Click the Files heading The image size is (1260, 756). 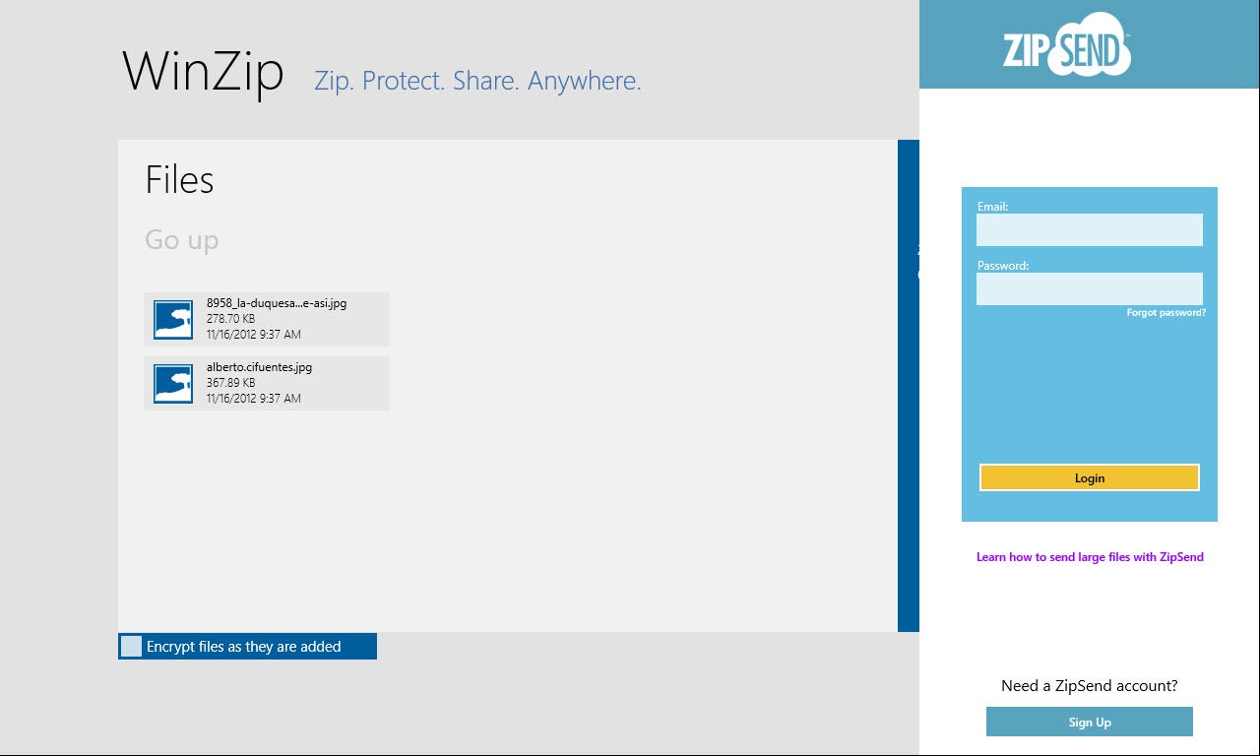tap(179, 180)
